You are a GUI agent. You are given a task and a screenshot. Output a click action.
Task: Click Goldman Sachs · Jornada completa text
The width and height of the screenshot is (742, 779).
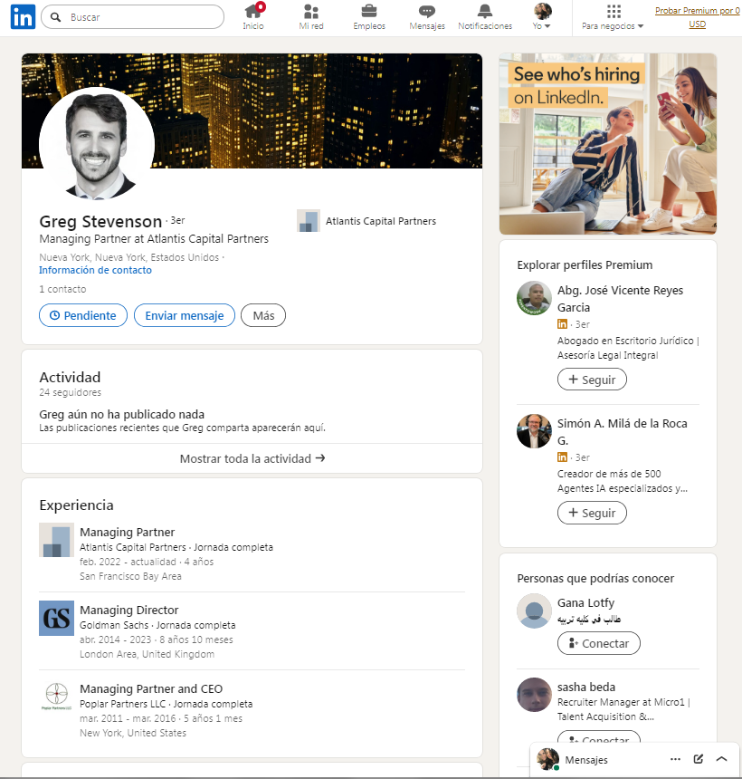point(157,625)
